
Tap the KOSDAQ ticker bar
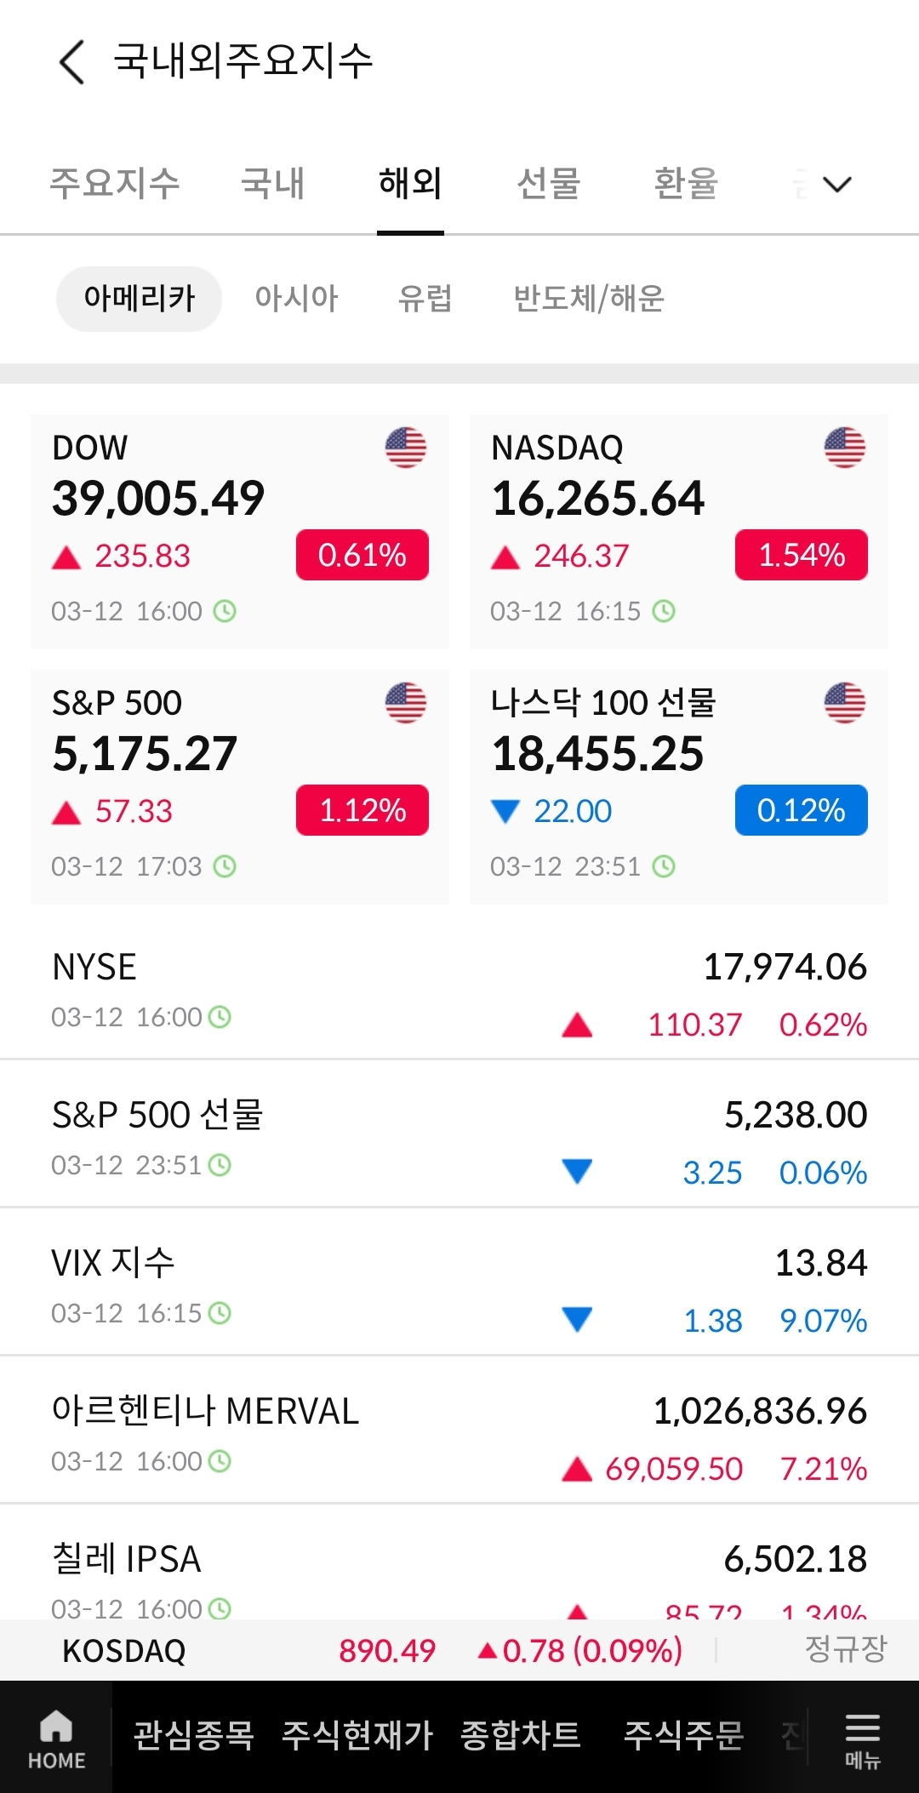point(459,1650)
